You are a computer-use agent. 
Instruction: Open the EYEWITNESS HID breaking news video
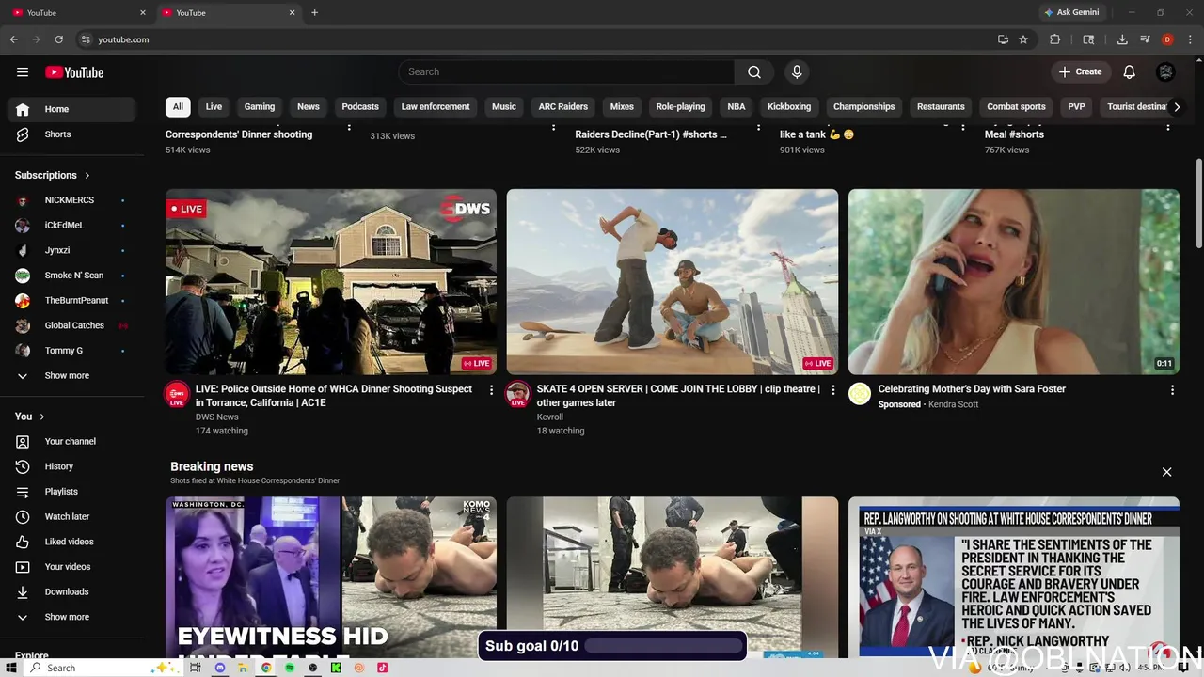click(x=331, y=577)
